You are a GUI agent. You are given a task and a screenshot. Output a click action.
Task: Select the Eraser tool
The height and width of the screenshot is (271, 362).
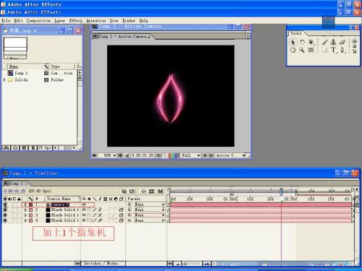[x=342, y=43]
